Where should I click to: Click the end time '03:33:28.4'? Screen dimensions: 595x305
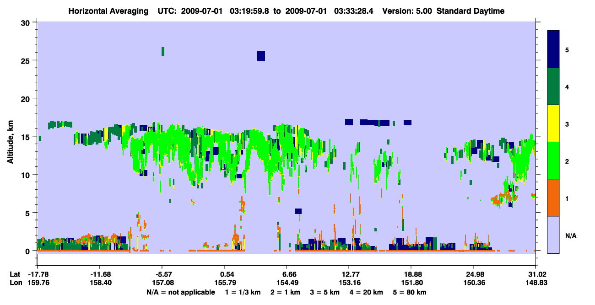point(353,11)
